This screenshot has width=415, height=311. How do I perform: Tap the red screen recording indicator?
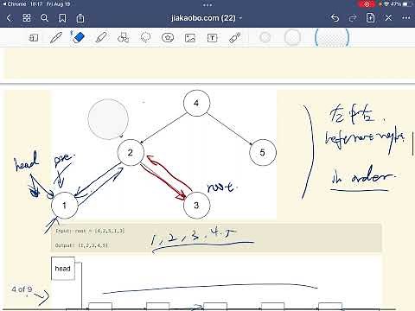[x=367, y=4]
